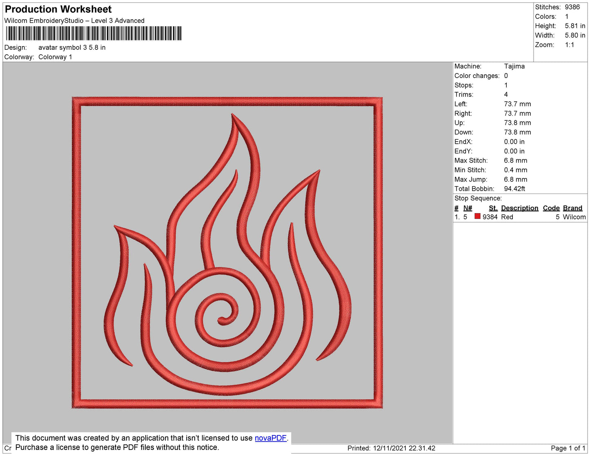Image resolution: width=590 pixels, height=456 pixels.
Task: Click stitch count '9384' in stop sequence
Action: (490, 217)
